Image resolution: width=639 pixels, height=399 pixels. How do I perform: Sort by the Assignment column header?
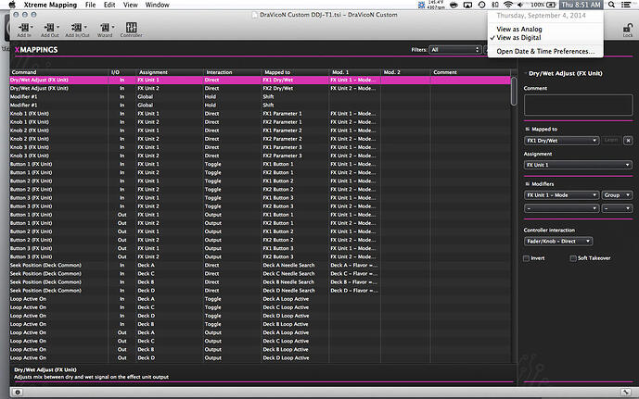(169, 72)
